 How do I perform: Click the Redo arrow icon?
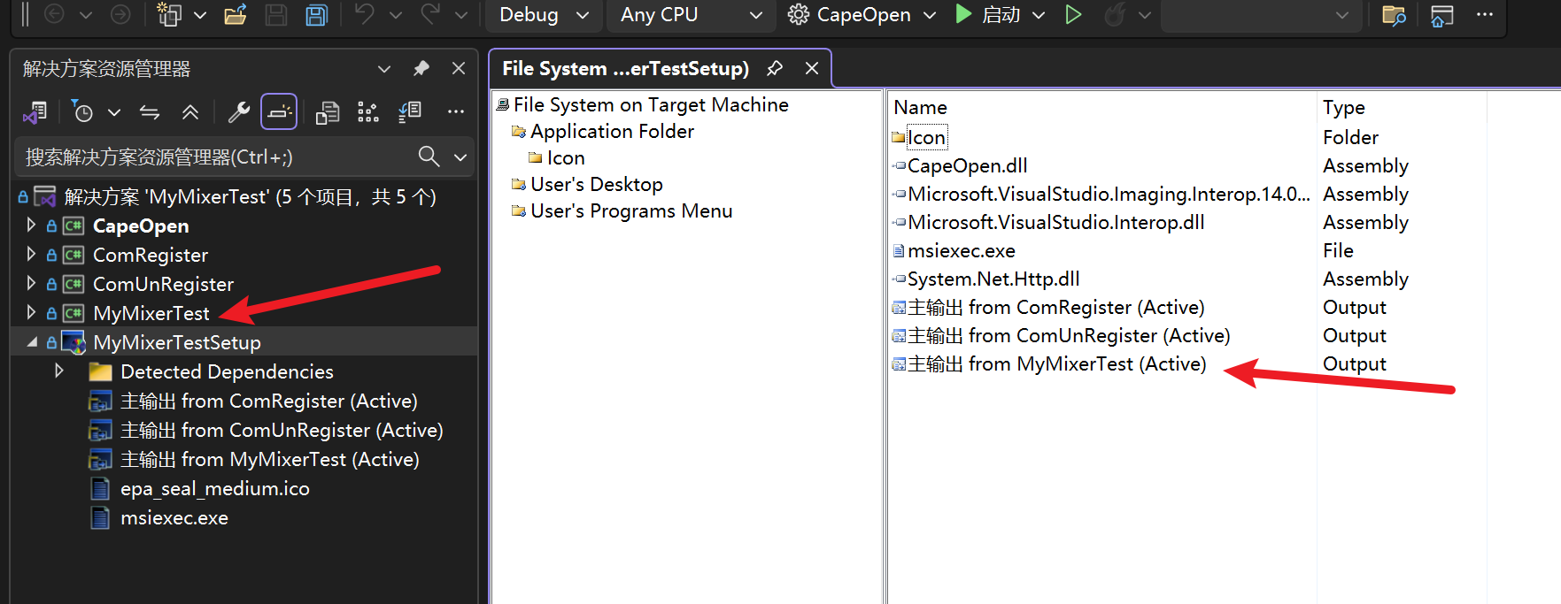(430, 14)
